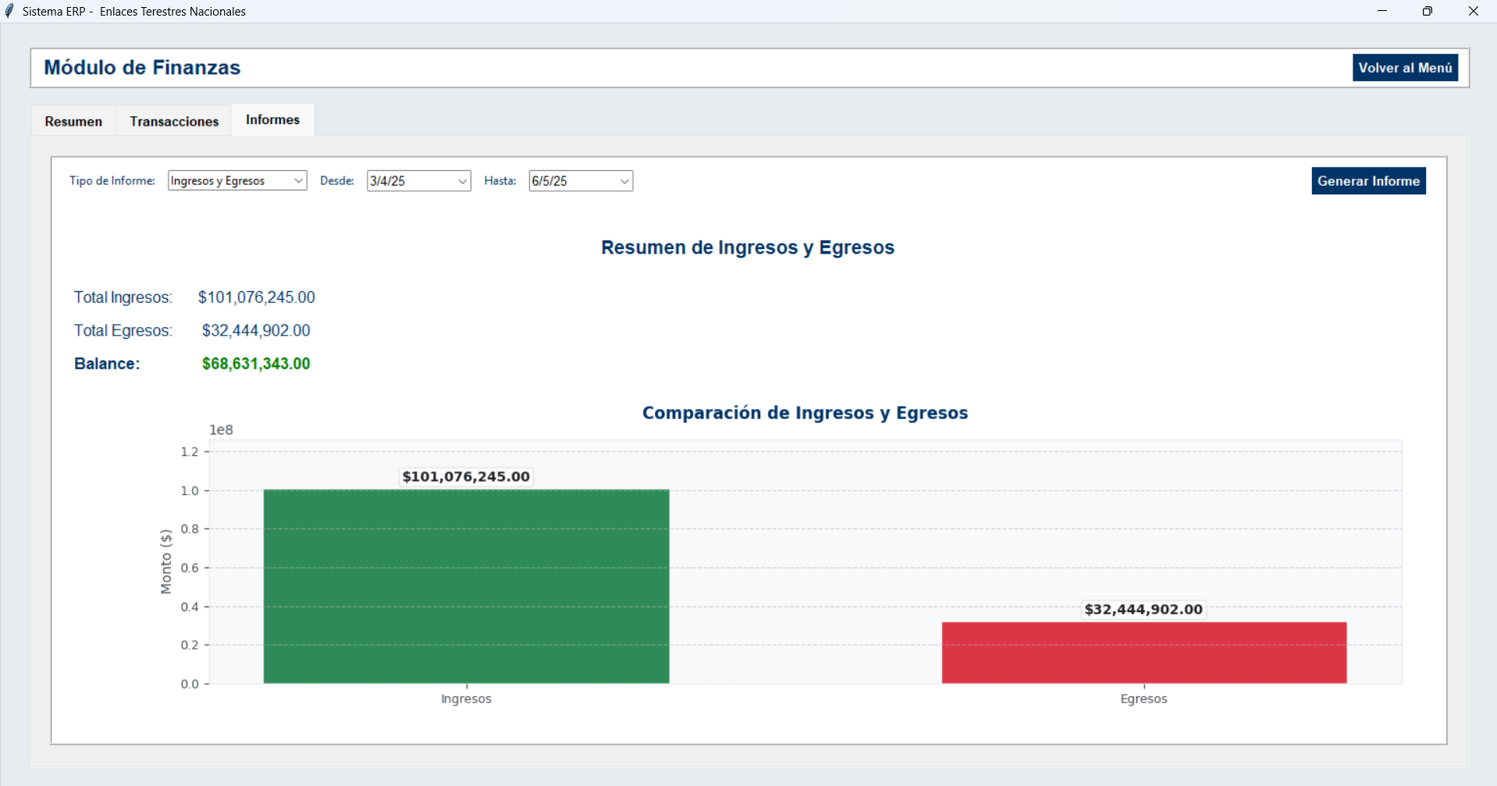Open the Transacciones tab
Viewport: 1497px width, 786px height.
pyautogui.click(x=174, y=121)
